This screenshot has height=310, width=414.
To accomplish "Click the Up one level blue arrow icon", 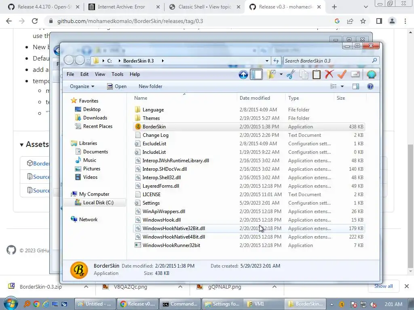I will [x=243, y=75].
